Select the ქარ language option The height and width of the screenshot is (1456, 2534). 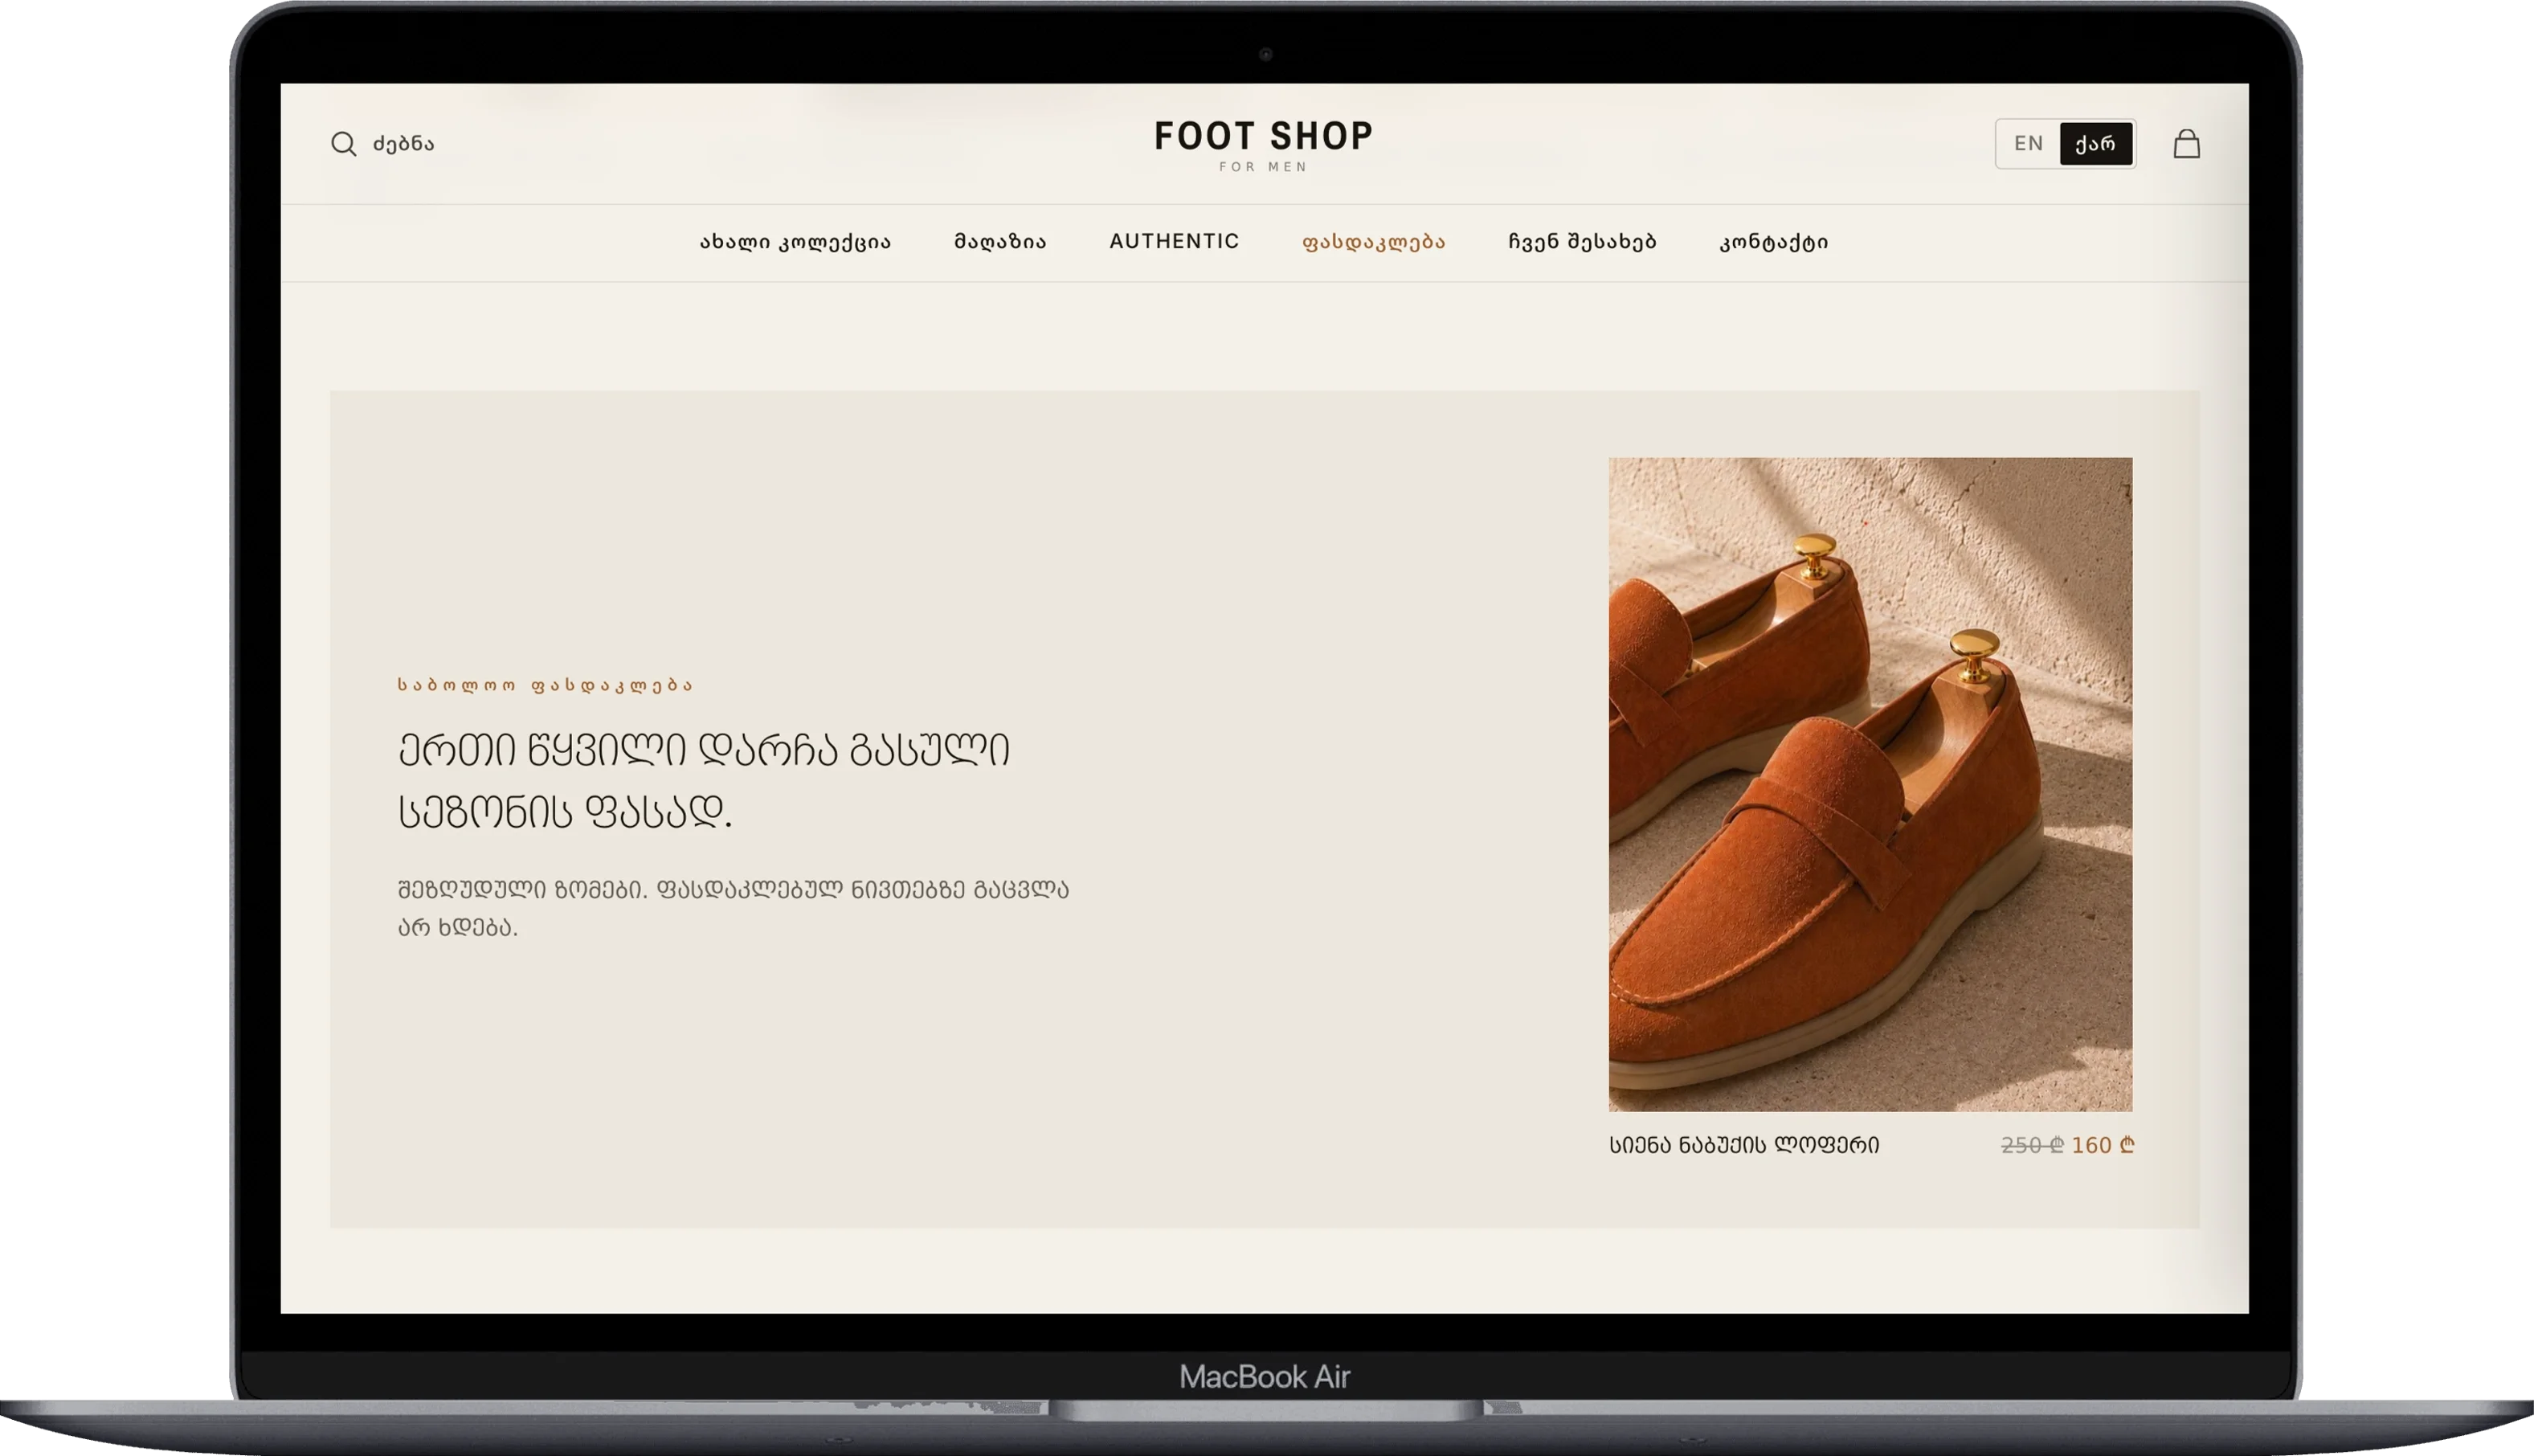click(x=2095, y=144)
